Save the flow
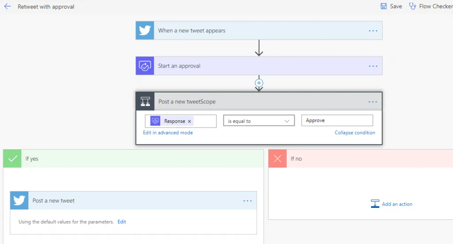Viewport: 453px width, 244px height. (392, 6)
